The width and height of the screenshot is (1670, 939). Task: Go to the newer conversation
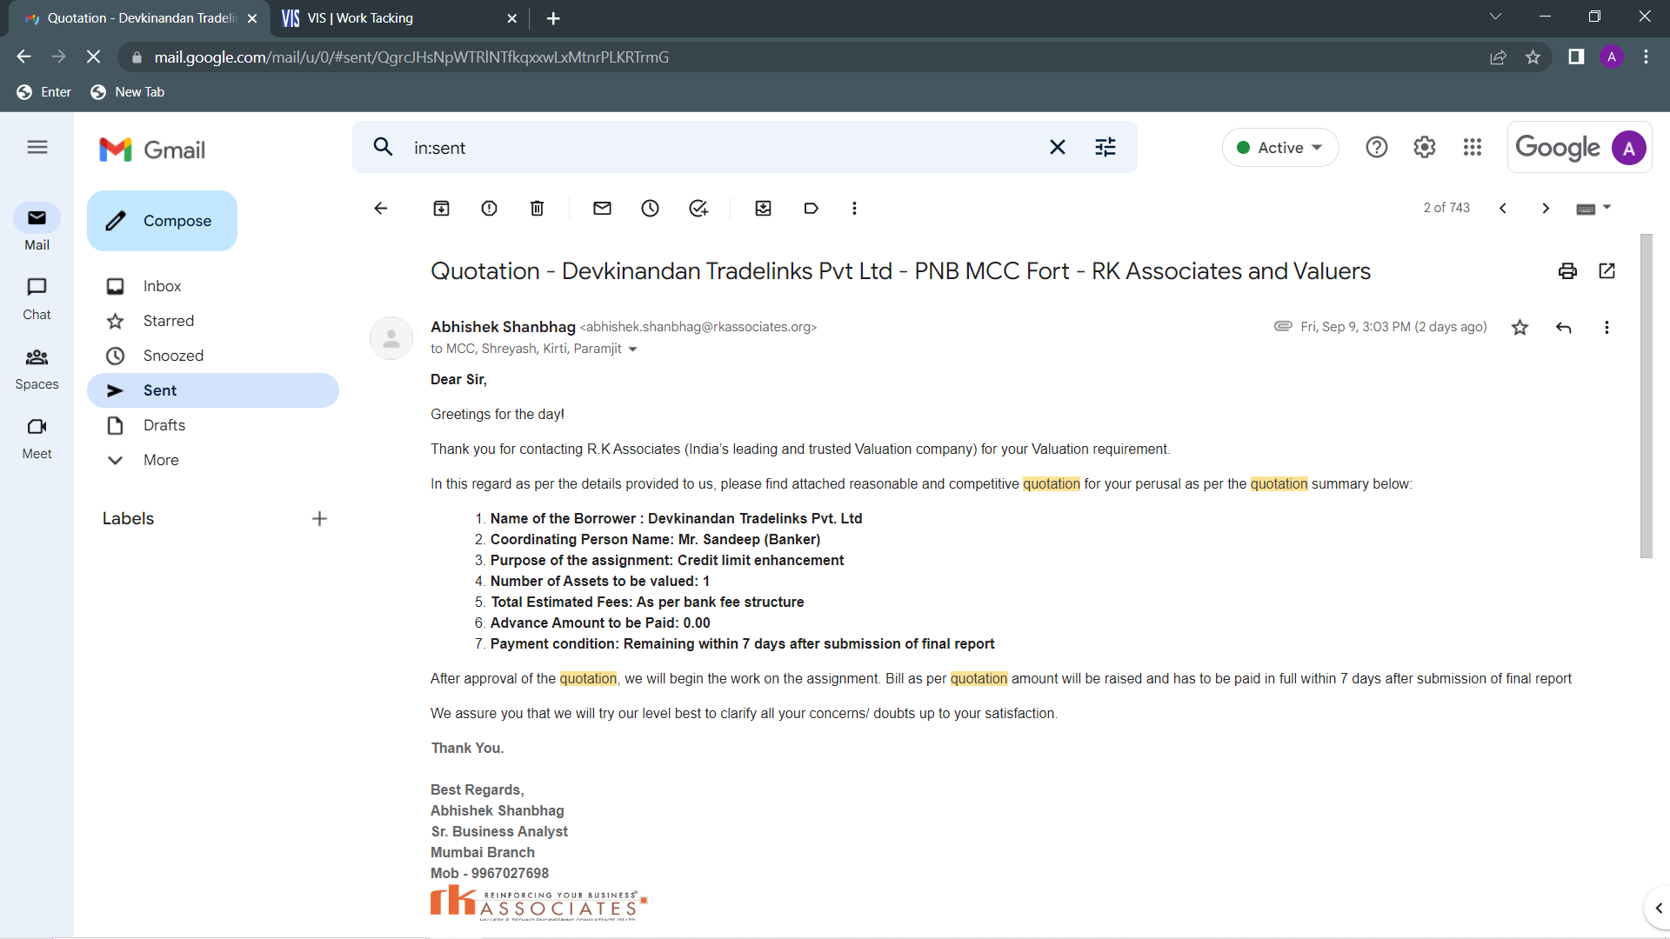pyautogui.click(x=1503, y=209)
